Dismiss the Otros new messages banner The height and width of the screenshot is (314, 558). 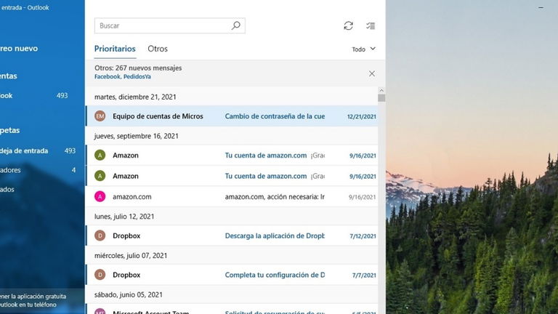click(372, 73)
